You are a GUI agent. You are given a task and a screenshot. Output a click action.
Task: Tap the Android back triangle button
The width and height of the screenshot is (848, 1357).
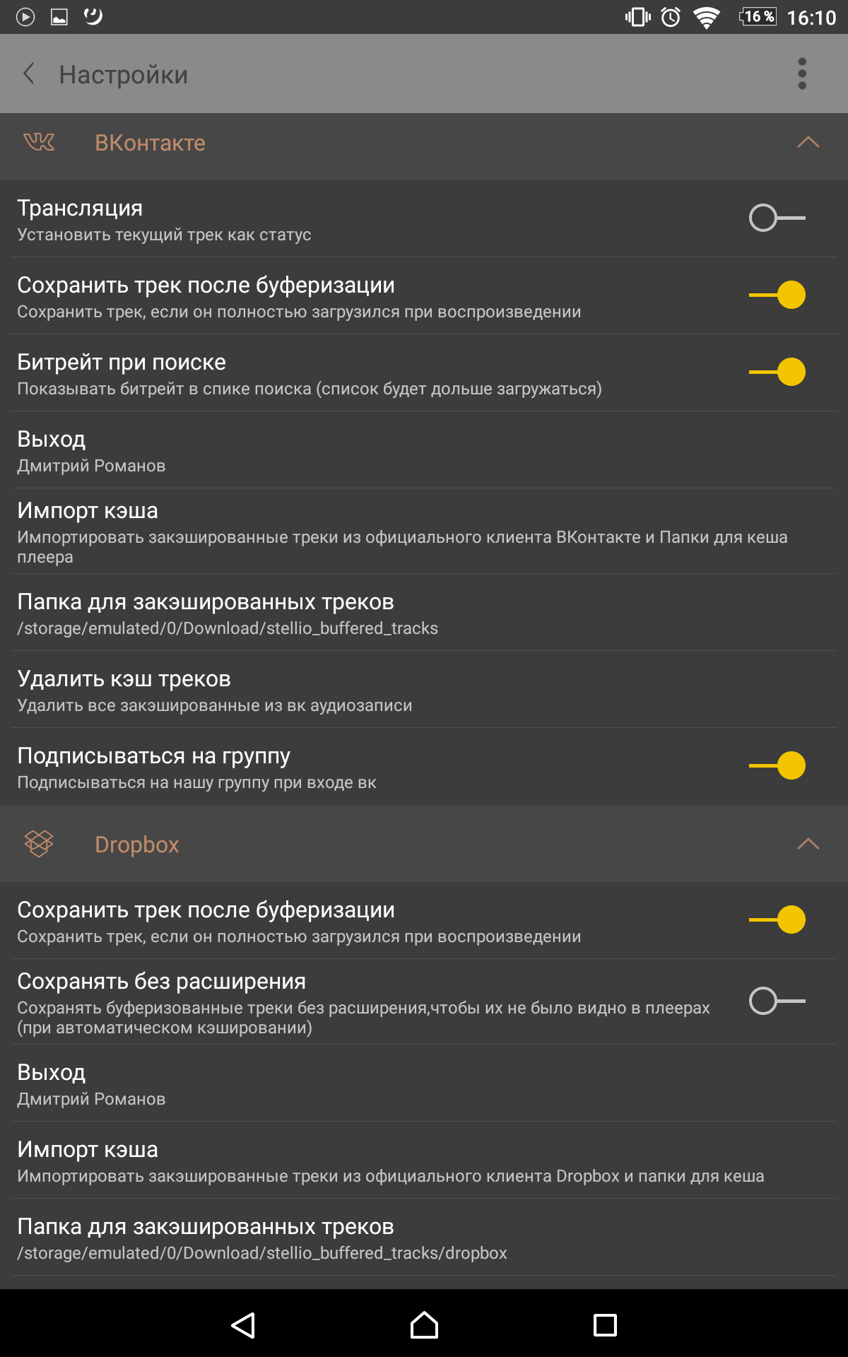[x=243, y=1324]
